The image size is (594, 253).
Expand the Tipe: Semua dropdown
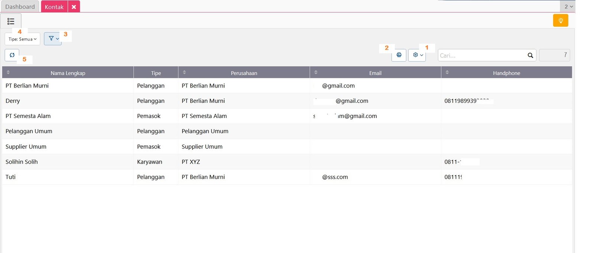22,39
